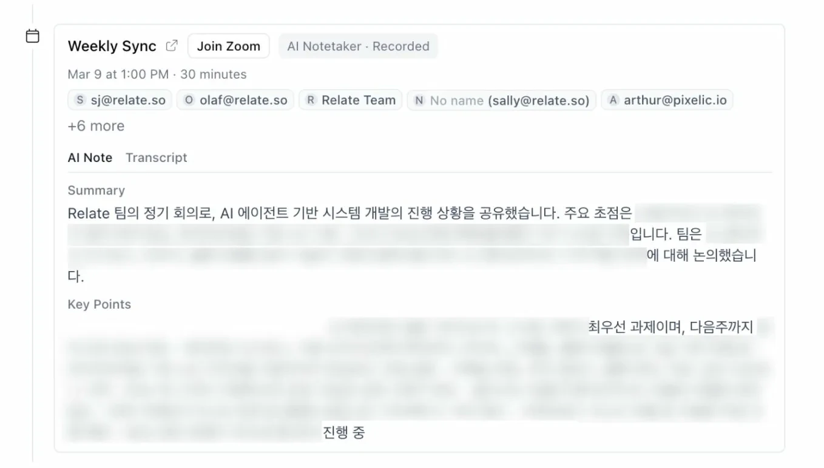Switch to the Transcript tab
824x468 pixels.
pos(156,158)
